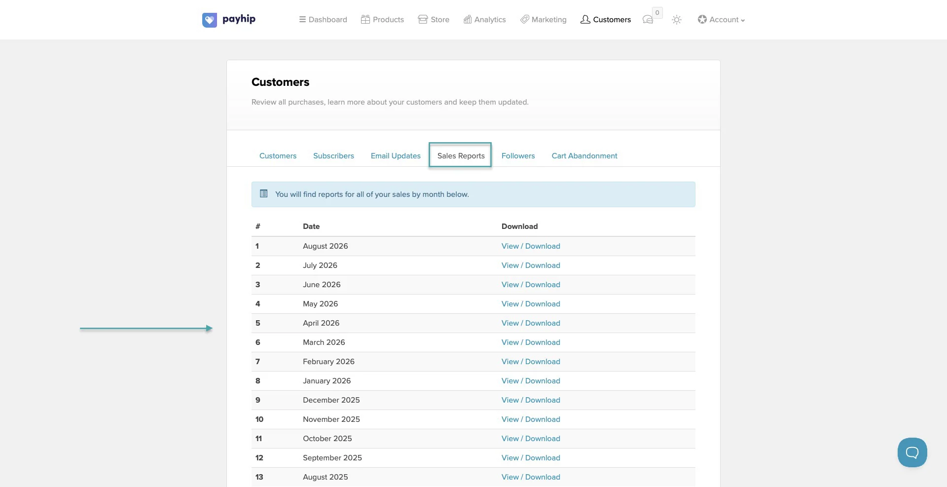View/Download the August 2025 report
The height and width of the screenshot is (487, 947).
(x=531, y=477)
